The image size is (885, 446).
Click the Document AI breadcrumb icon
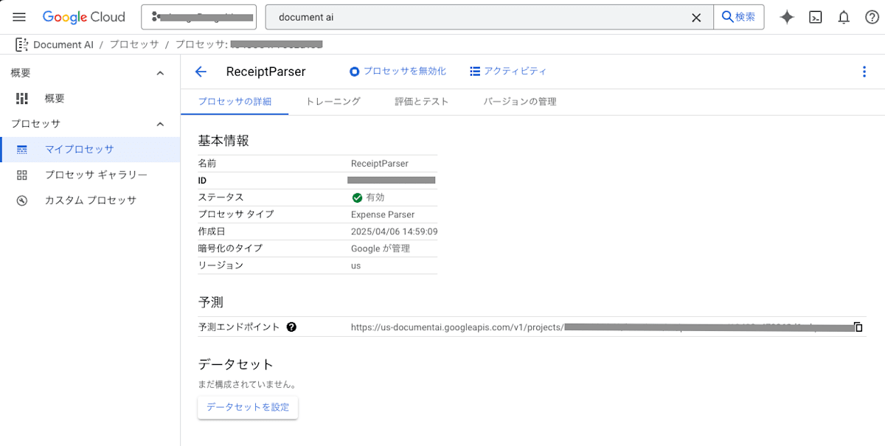coord(21,44)
